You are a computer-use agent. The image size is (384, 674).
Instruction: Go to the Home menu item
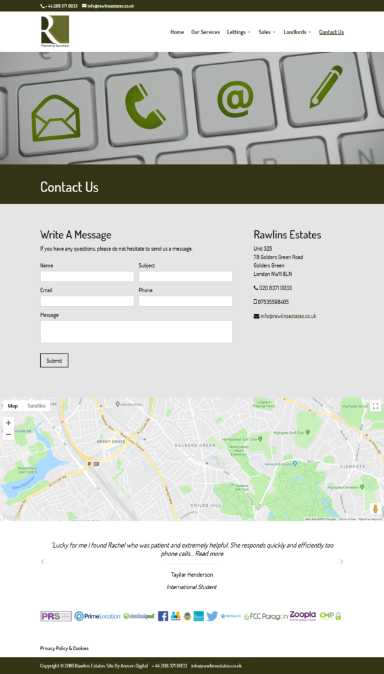tap(177, 32)
